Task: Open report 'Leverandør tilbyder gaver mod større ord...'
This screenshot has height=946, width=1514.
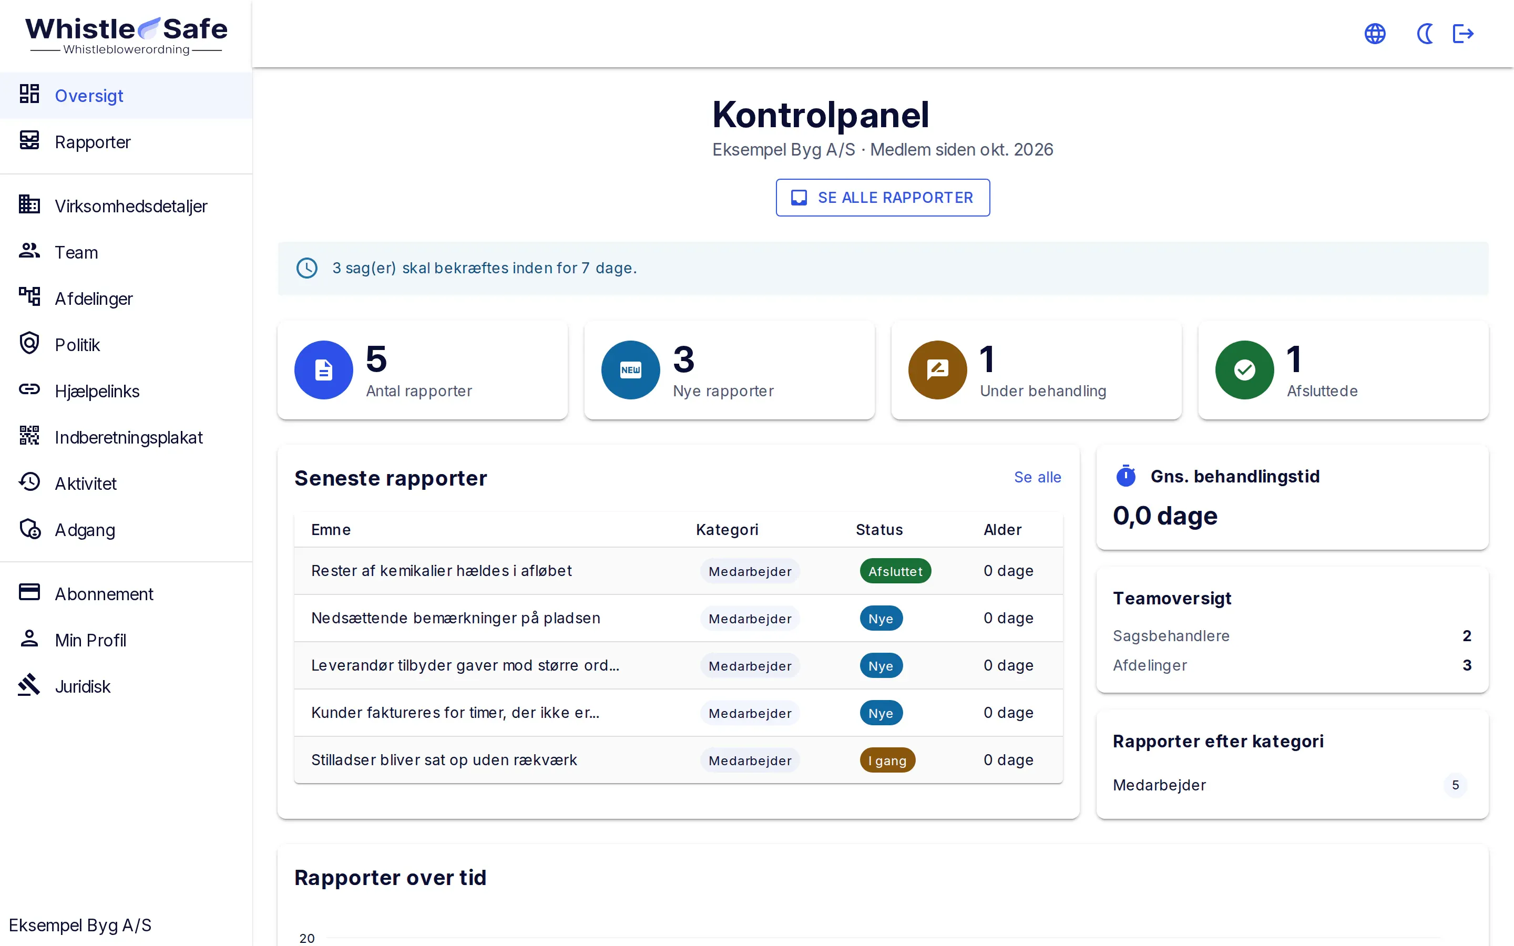Action: coord(678,665)
